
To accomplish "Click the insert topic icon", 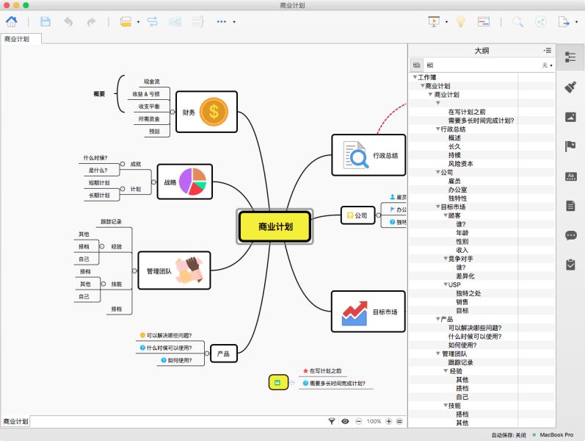I will pos(126,21).
